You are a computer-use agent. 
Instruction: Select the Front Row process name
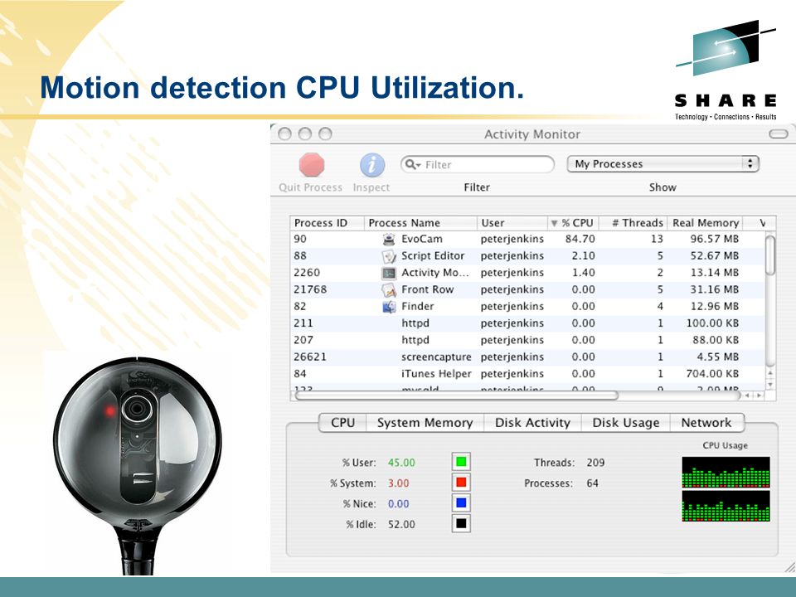(x=428, y=289)
